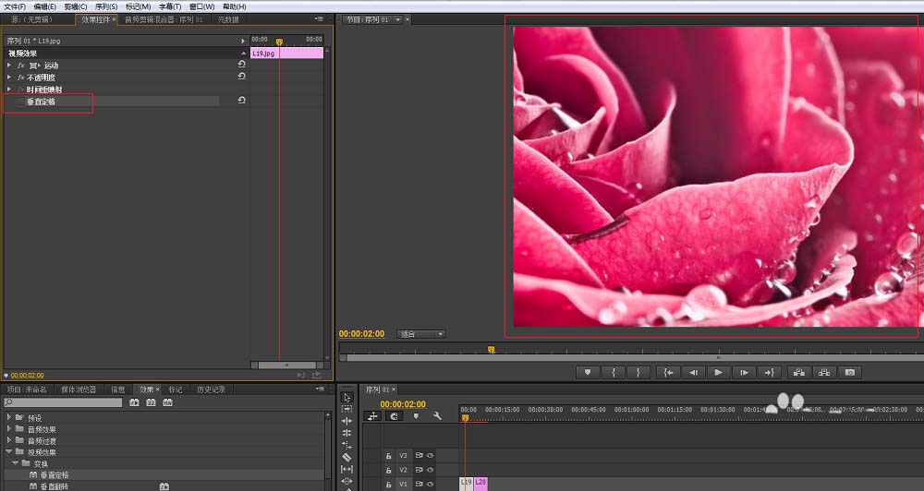Select the Selection arrow tool
The width and height of the screenshot is (924, 491).
point(346,397)
